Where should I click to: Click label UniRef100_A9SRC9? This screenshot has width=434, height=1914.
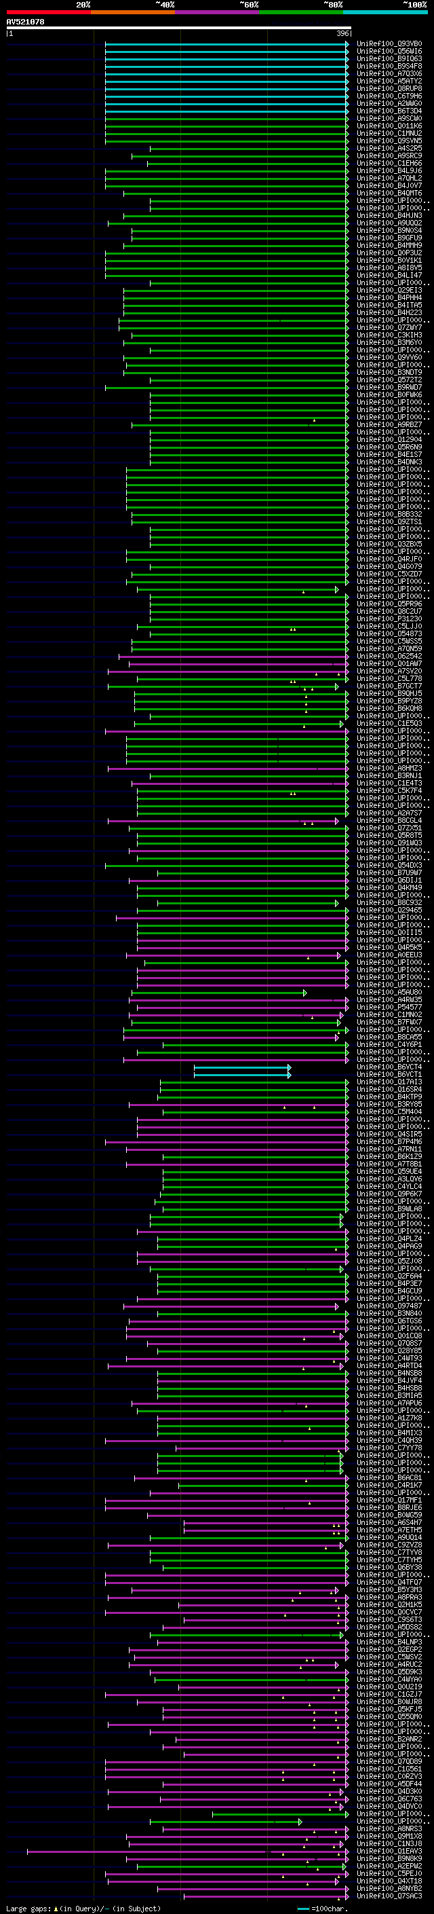click(x=389, y=155)
